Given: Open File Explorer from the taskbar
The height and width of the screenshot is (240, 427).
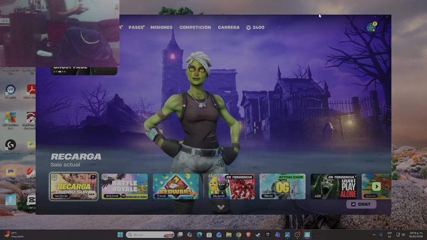Looking at the screenshot, I should tap(229, 235).
